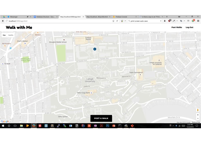This screenshot has height=143, width=201.
Task: Open the Firefox hamburger menu
Action: tap(198, 21)
